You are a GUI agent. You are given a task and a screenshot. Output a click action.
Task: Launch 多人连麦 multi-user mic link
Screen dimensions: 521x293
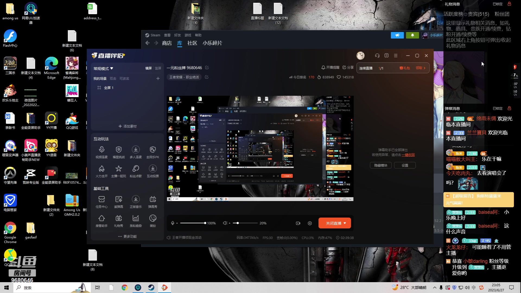coord(136,152)
